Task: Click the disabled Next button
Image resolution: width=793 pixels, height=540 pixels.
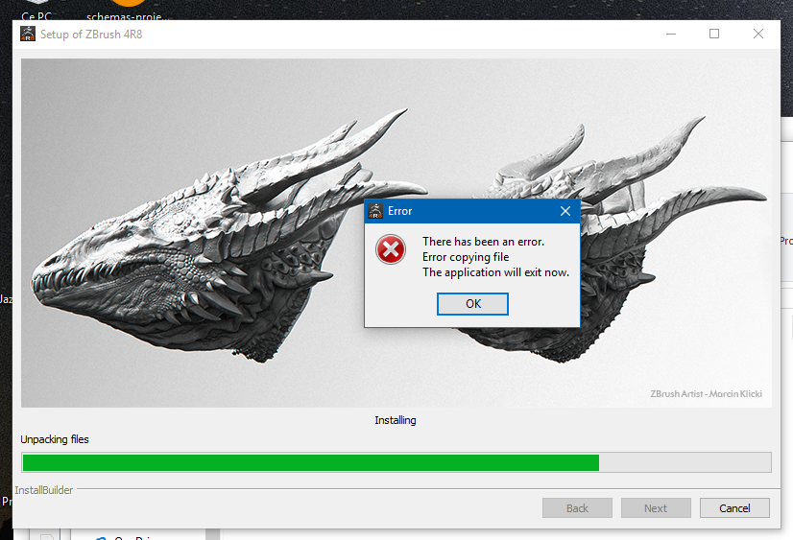Action: tap(656, 507)
